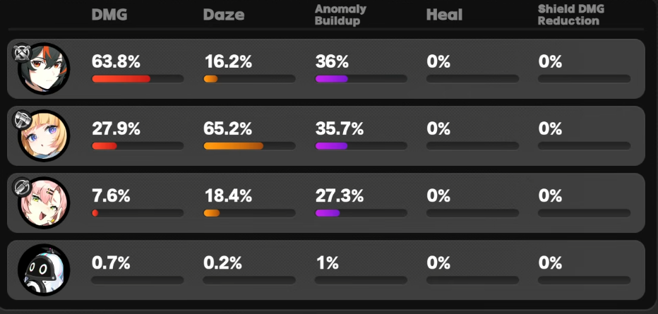
Task: Click the 35.7% Anomaly Buildup value
Action: click(339, 130)
